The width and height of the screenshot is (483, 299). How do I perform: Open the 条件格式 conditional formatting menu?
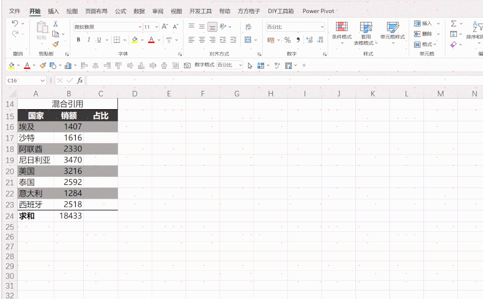pyautogui.click(x=342, y=33)
